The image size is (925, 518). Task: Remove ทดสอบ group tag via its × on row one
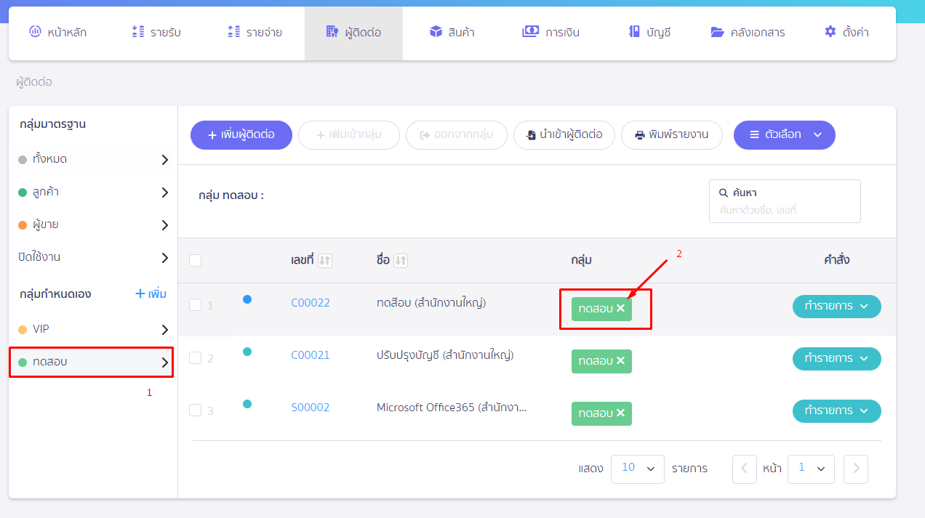620,308
